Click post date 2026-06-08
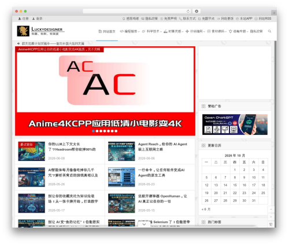Image resolution: width=289 pixels, height=245 pixels. point(57,158)
